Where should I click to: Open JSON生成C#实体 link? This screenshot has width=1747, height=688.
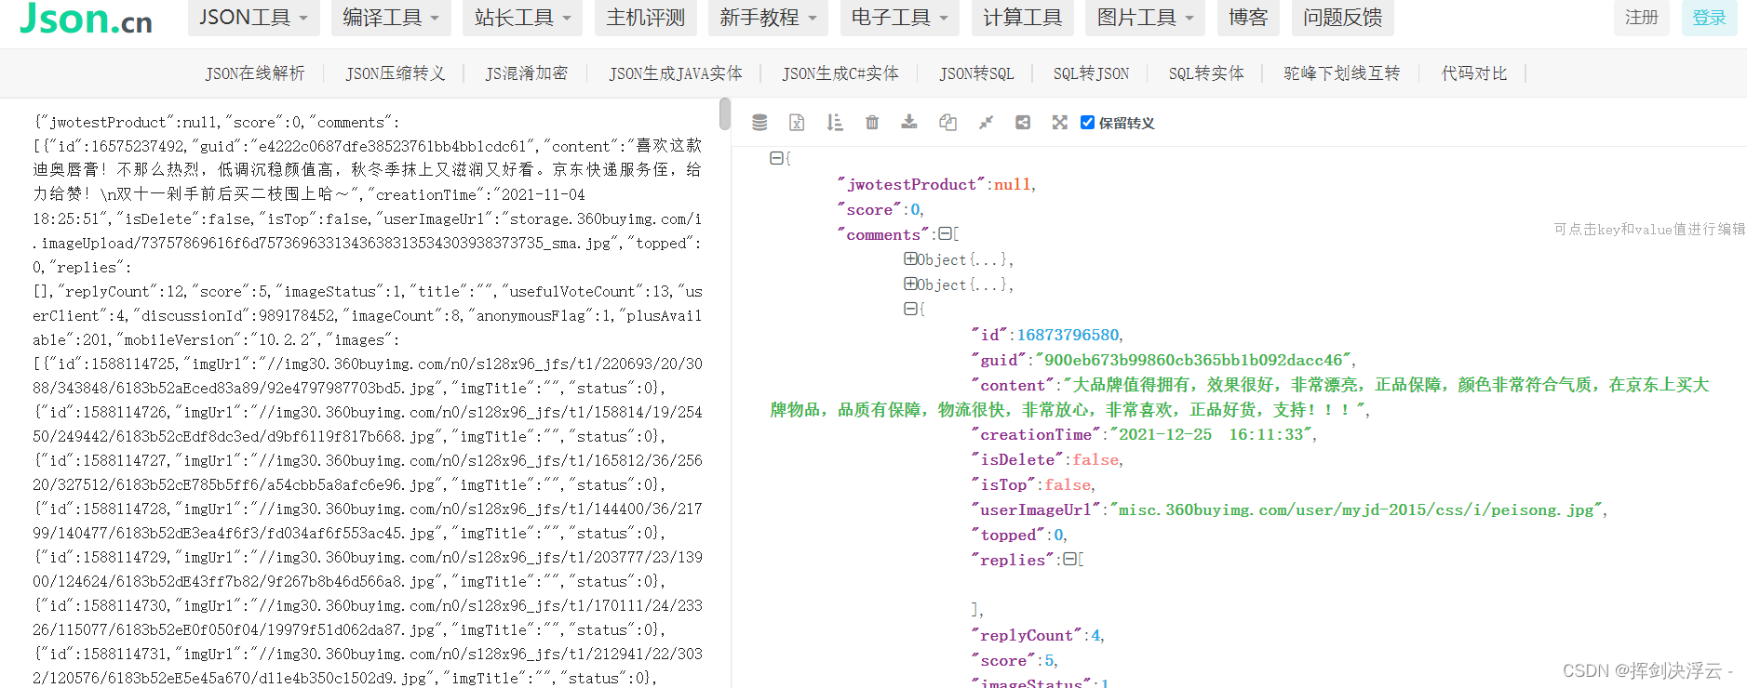(x=840, y=73)
